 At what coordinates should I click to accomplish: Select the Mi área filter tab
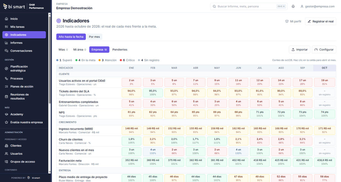[x=79, y=50]
